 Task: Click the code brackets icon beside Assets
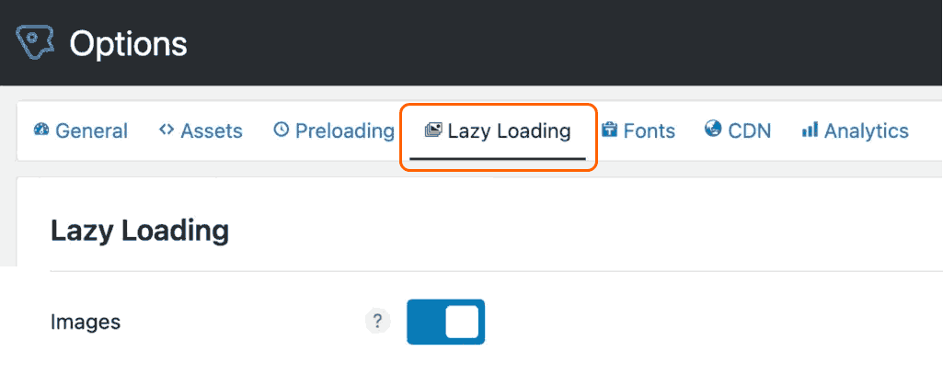click(x=167, y=130)
